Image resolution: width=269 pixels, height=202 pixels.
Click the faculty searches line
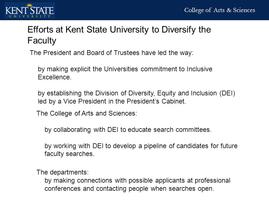tap(69, 154)
